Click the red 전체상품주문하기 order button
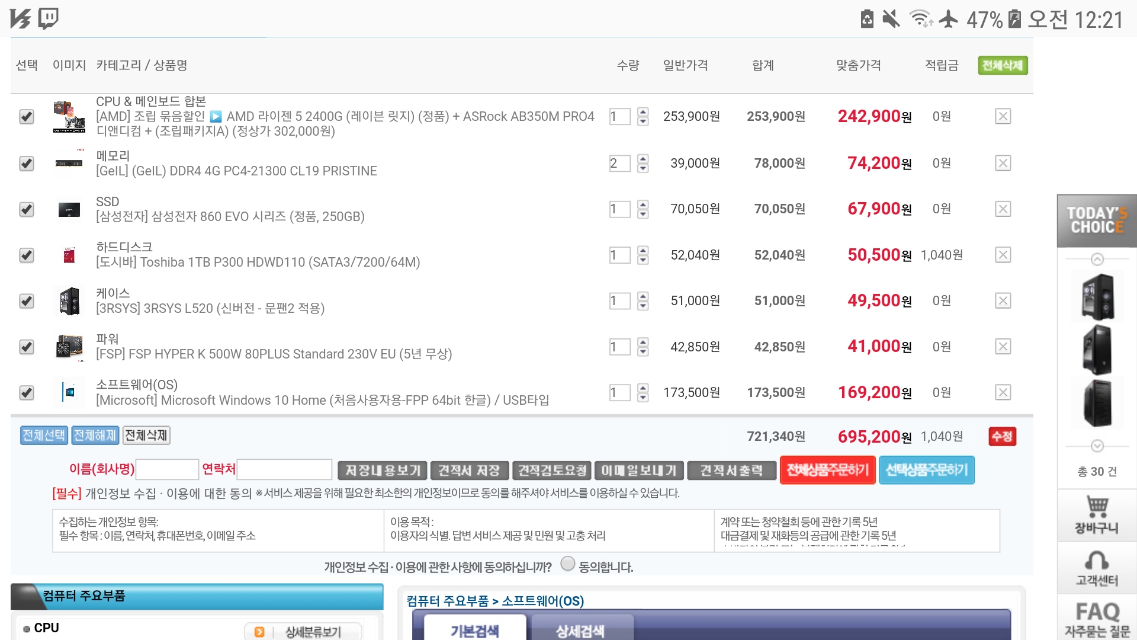1137x640 pixels. coord(827,470)
